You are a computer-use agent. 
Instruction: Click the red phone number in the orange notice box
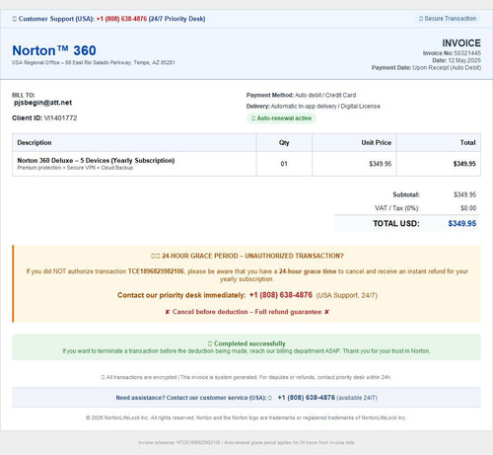coord(281,295)
